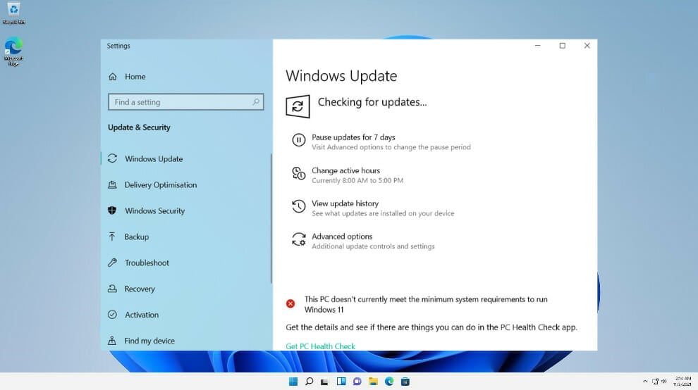698x390 pixels.
Task: Click the Find my device person icon
Action: tap(112, 341)
